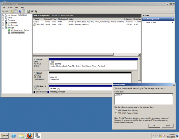Close the Initialize Disk dialog
This screenshot has width=179, height=139.
point(174,85)
